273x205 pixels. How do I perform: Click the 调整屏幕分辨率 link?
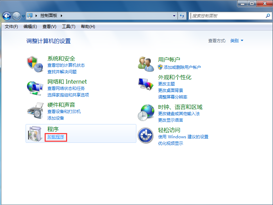173,97
